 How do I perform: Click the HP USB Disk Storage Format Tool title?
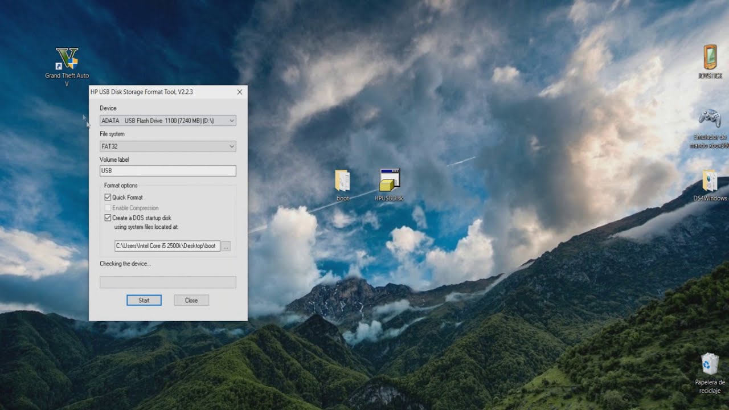pos(142,92)
